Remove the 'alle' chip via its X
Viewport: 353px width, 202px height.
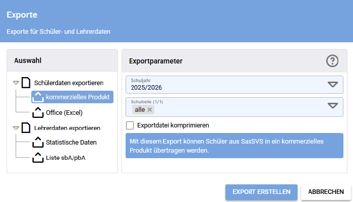pos(150,110)
